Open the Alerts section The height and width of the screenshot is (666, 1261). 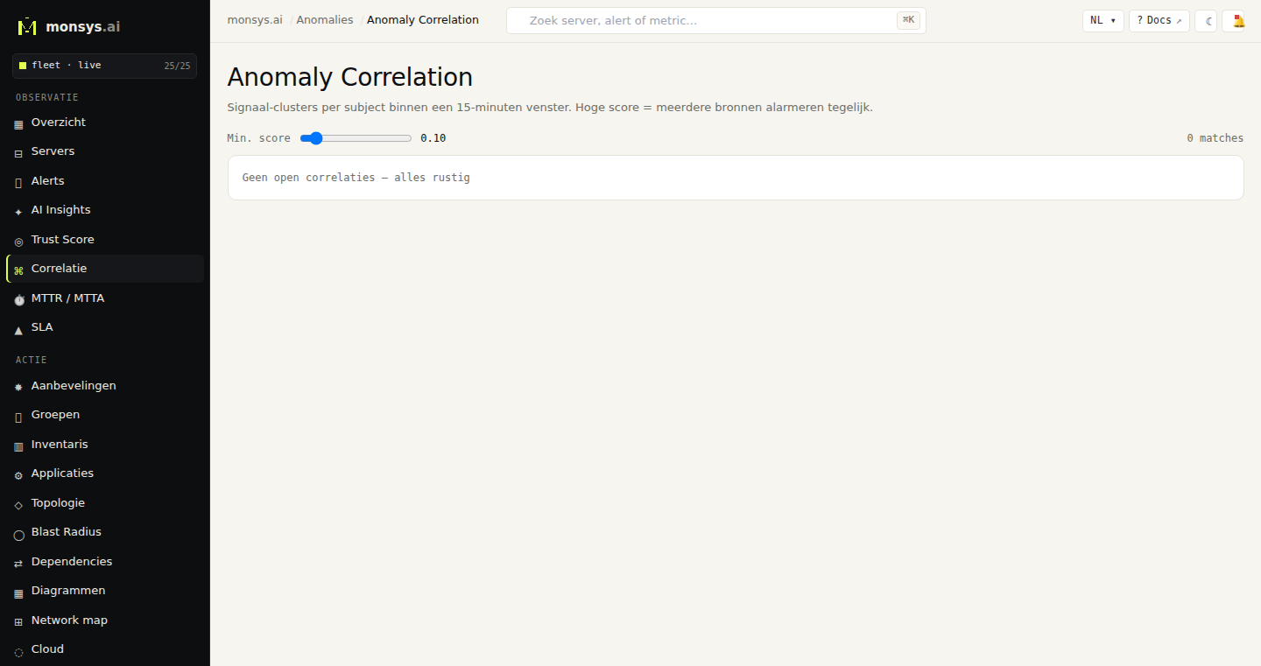[x=105, y=181]
